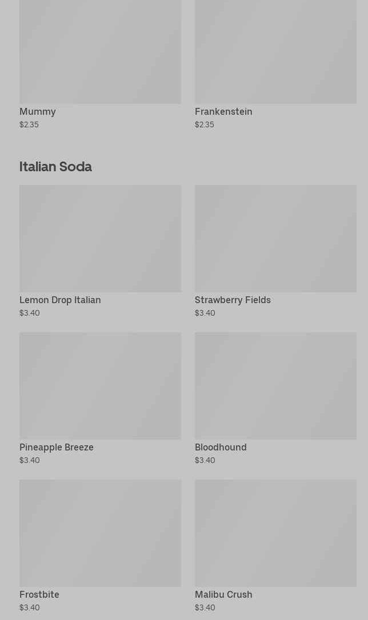Click the Strawberry Fields title text
The width and height of the screenshot is (368, 620).
233,300
